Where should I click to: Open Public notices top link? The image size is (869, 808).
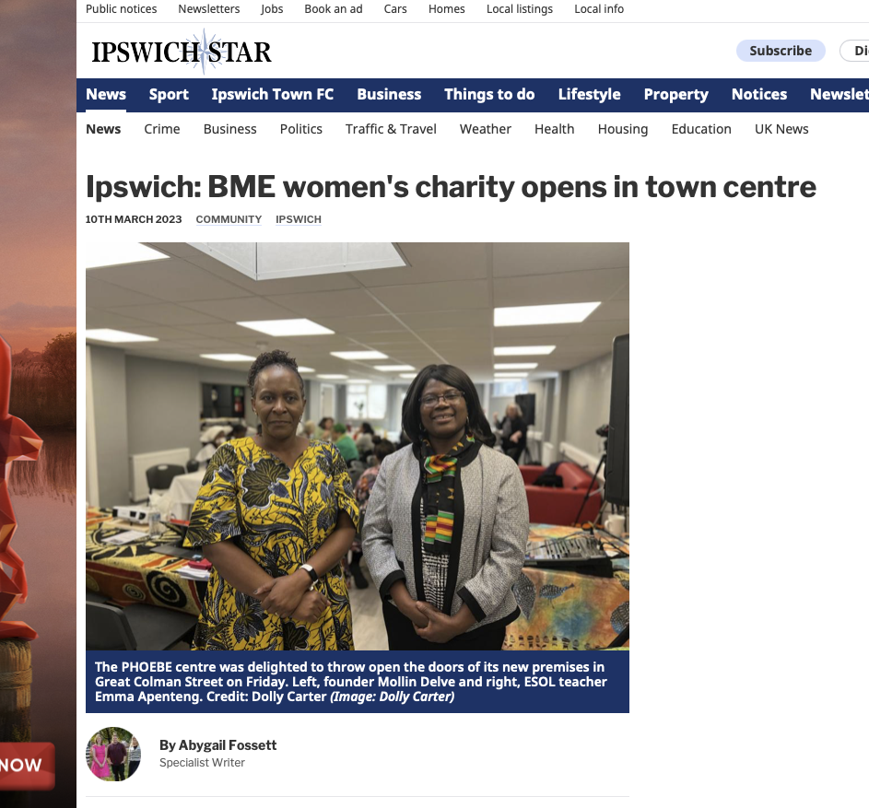tap(121, 9)
